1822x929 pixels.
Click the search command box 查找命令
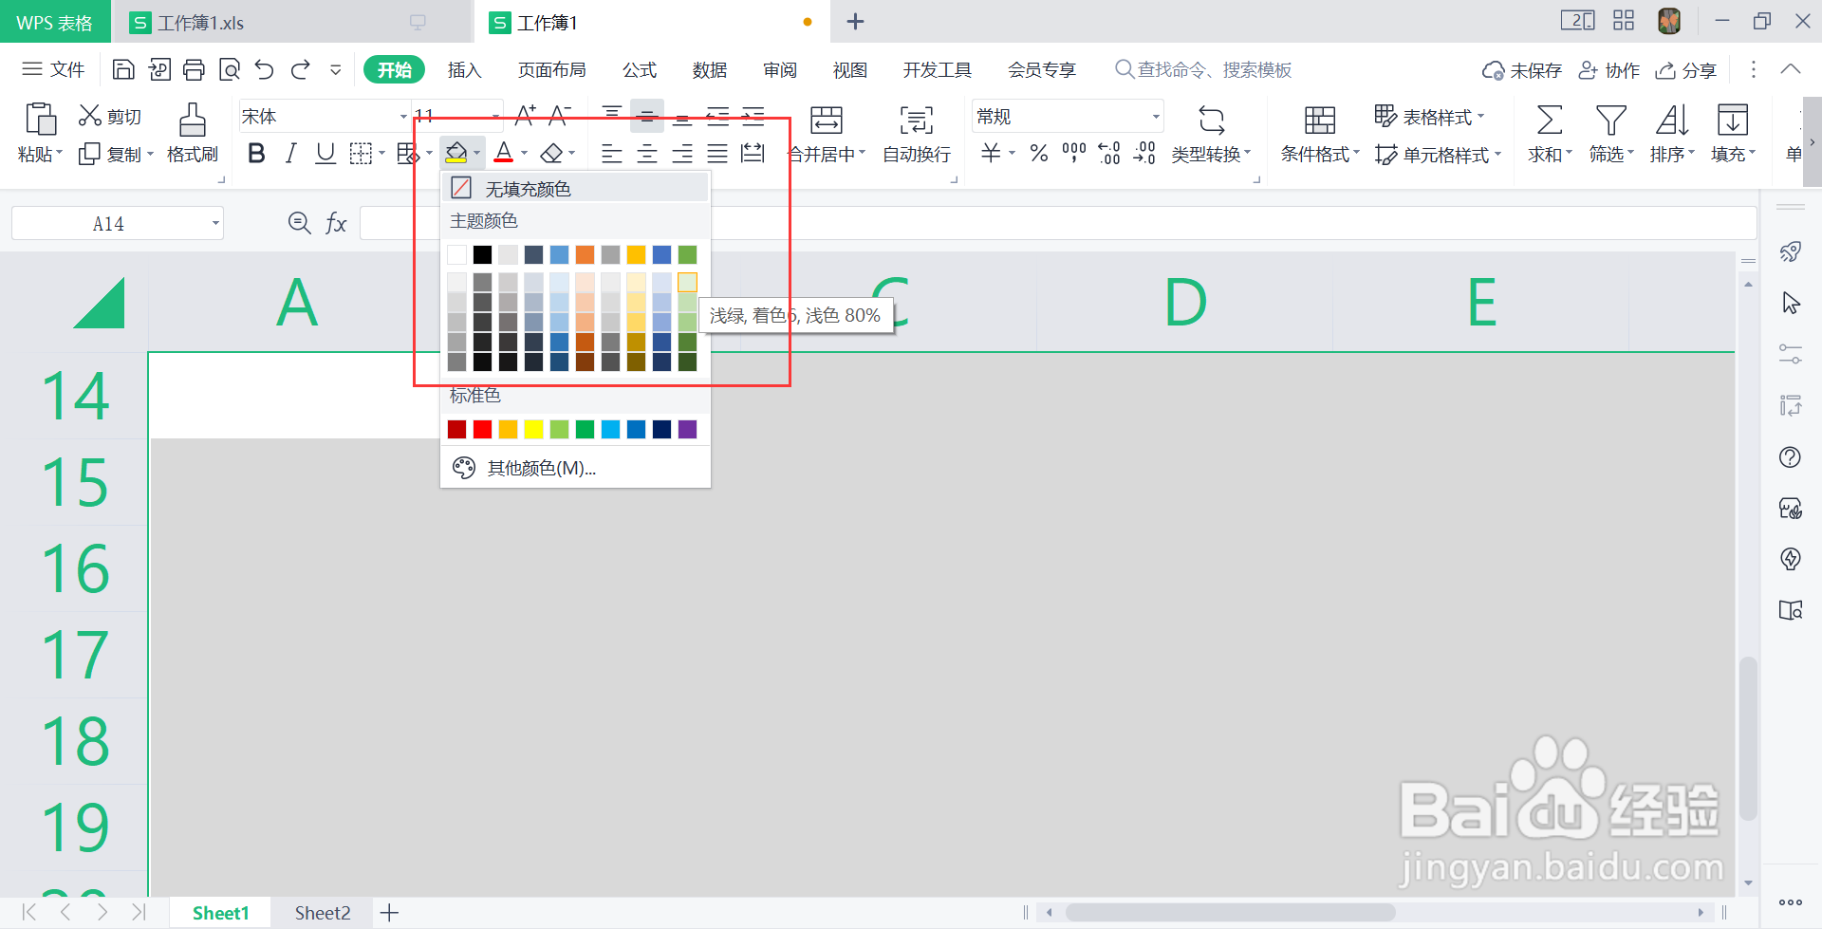point(1203,69)
